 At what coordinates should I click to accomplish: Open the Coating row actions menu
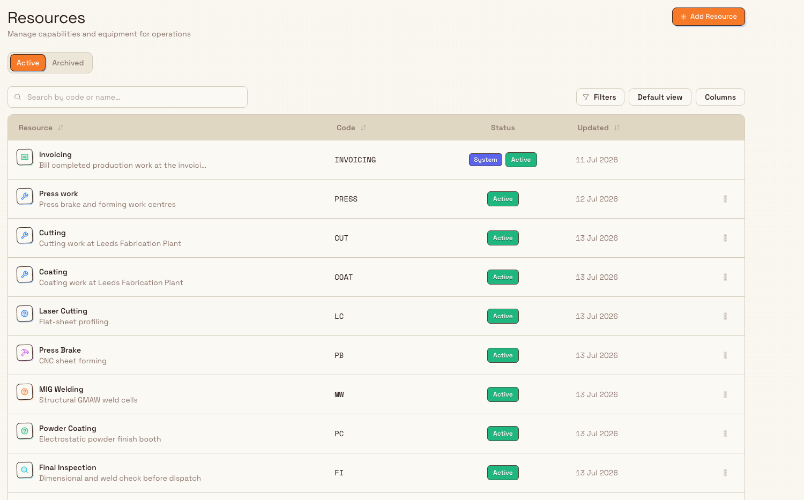coord(725,277)
